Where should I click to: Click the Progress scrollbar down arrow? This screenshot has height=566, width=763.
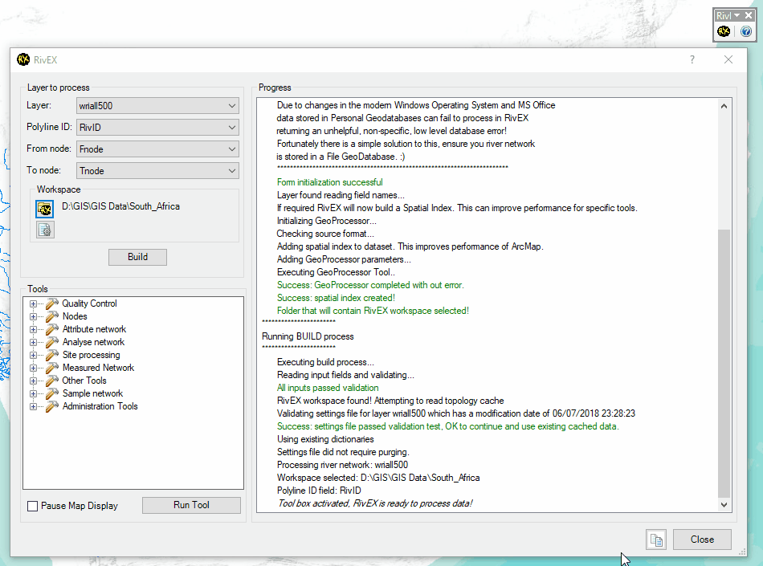tap(724, 505)
